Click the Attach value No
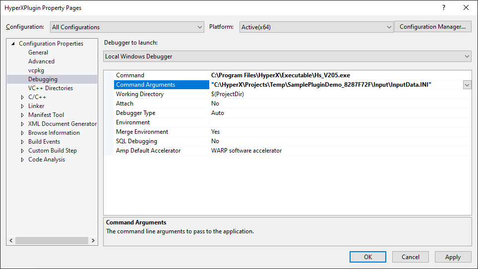This screenshot has height=269, width=478. [x=215, y=104]
